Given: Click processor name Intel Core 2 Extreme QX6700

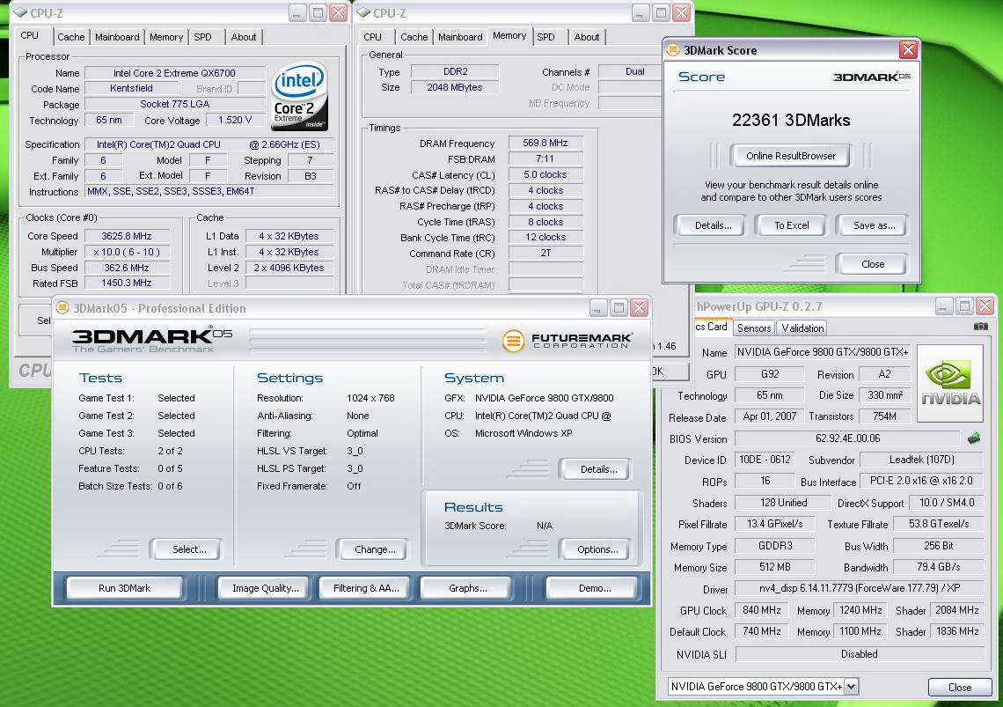Looking at the screenshot, I should 174,73.
